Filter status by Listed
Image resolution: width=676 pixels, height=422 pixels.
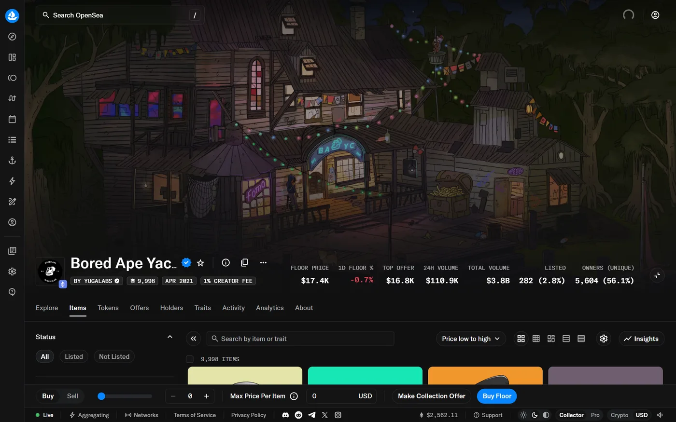(x=74, y=356)
